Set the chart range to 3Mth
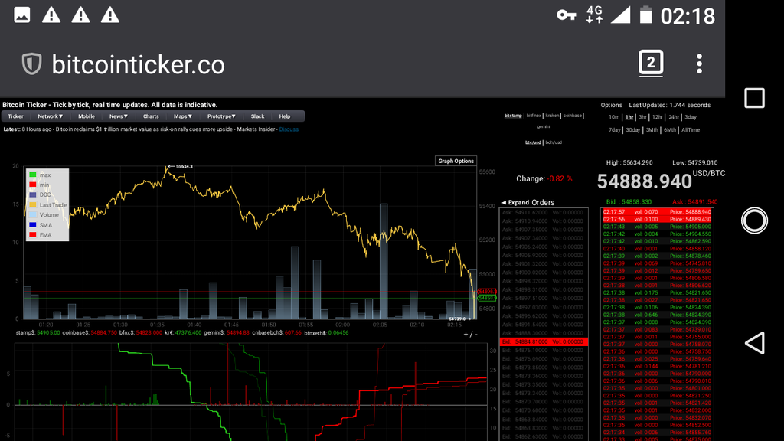784x441 pixels. 652,130
